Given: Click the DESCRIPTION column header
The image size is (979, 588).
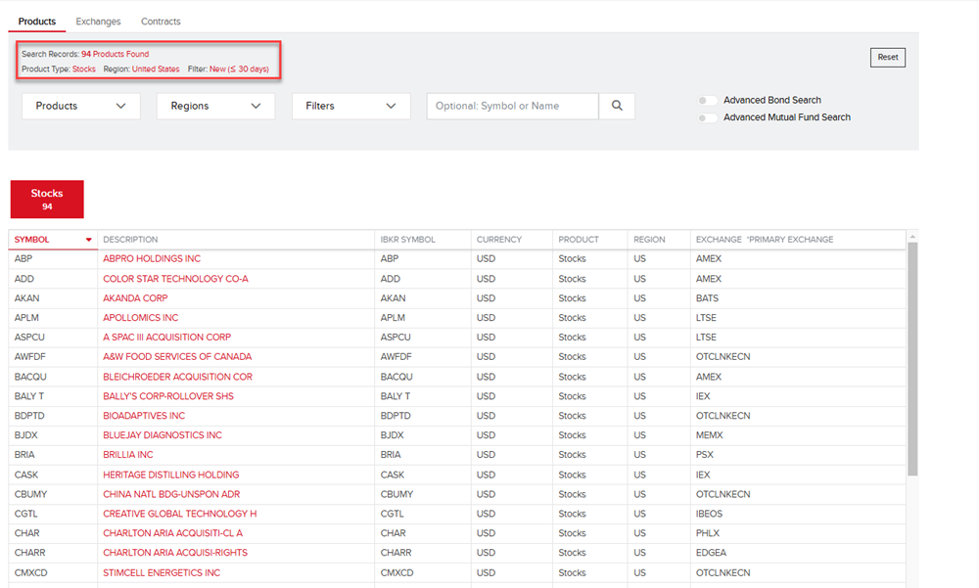Looking at the screenshot, I should [130, 240].
